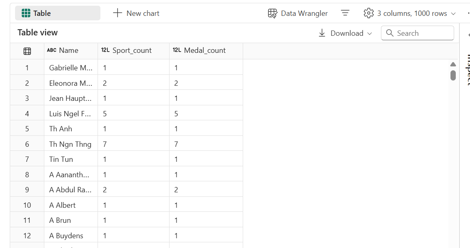
Task: Click the green Table icon
Action: pyautogui.click(x=26, y=13)
